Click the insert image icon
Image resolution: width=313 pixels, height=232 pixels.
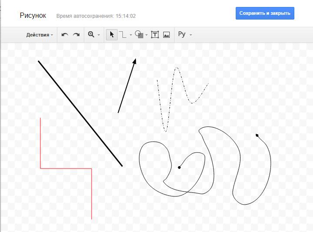click(x=166, y=35)
